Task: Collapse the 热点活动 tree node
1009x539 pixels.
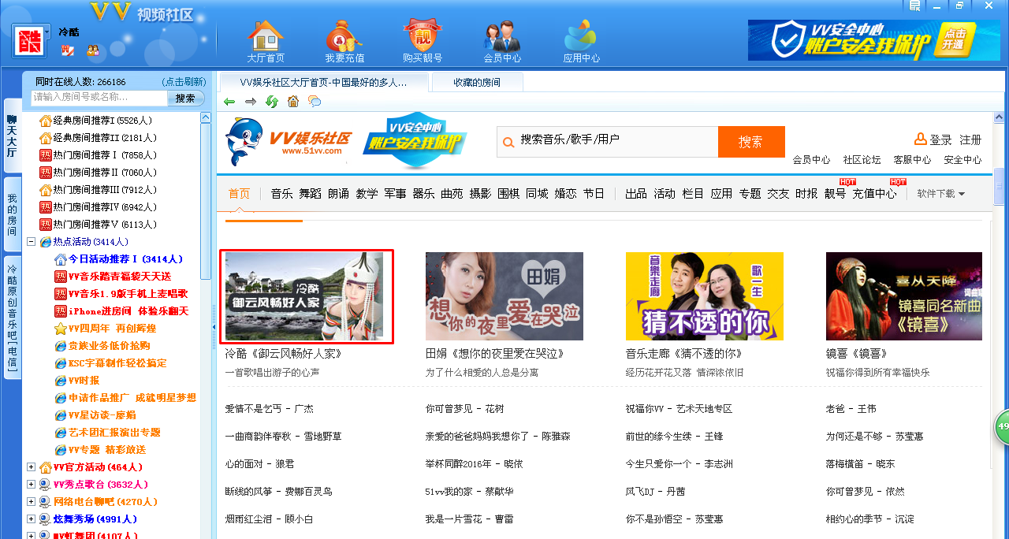Action: tap(32, 242)
